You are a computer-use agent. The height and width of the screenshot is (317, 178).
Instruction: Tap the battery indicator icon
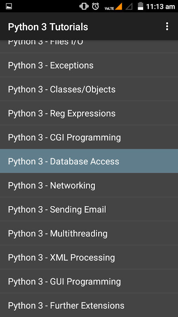tap(140, 6)
